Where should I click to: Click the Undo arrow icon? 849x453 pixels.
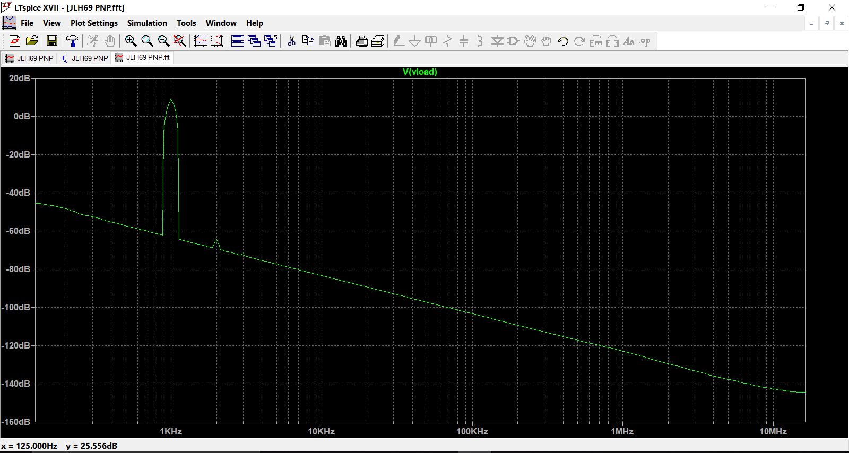click(563, 41)
